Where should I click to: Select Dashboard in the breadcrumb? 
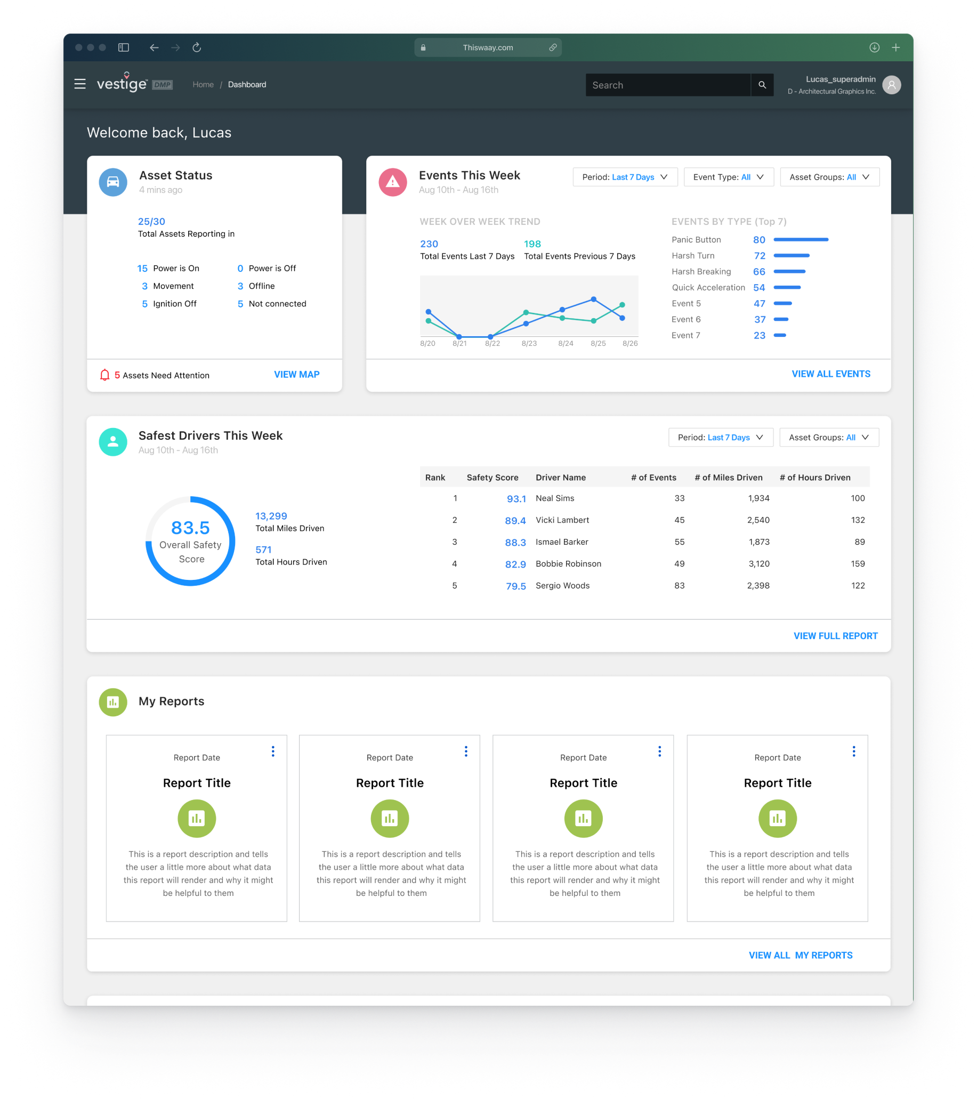pyautogui.click(x=247, y=84)
